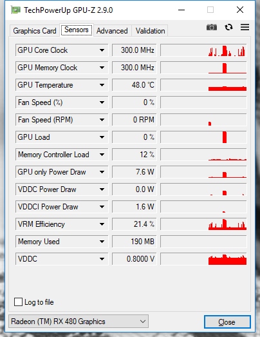This screenshot has width=260, height=337.
Task: Take a screenshot with the camera icon
Action: [x=212, y=27]
